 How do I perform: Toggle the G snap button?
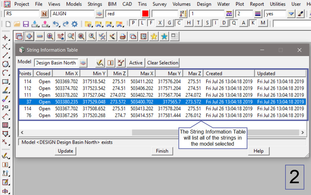(169, 23)
